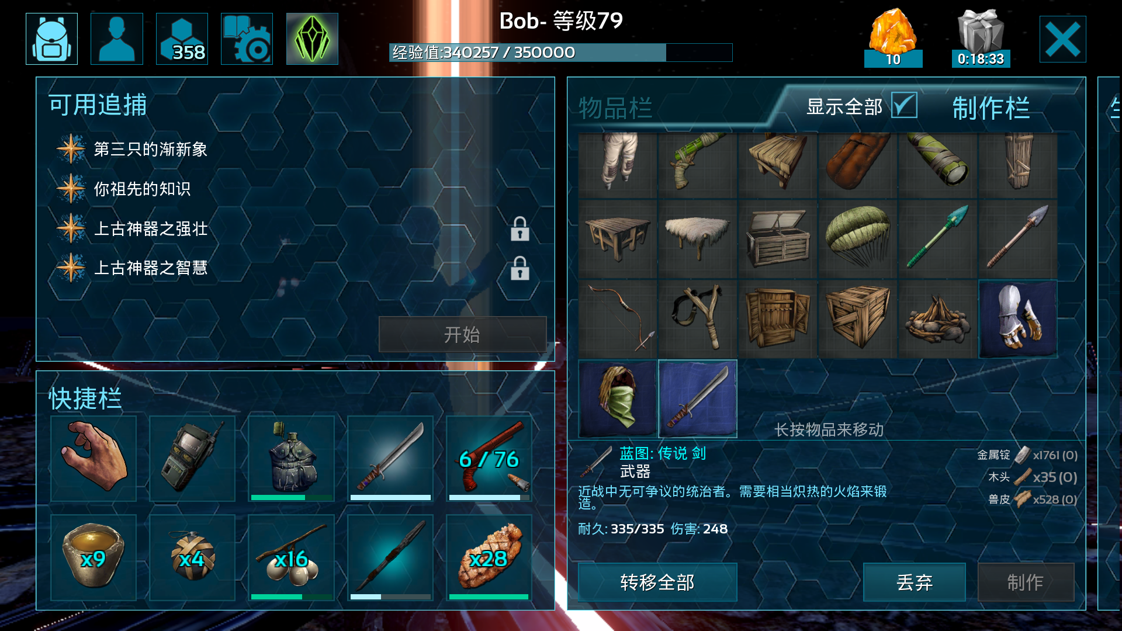Open the character profile icon
This screenshot has height=631, width=1122.
tap(117, 39)
